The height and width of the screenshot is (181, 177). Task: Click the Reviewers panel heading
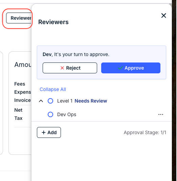point(53,22)
